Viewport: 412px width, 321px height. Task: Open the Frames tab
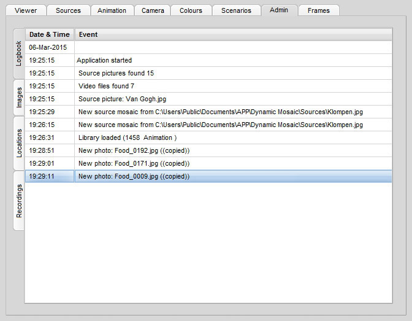(x=319, y=10)
